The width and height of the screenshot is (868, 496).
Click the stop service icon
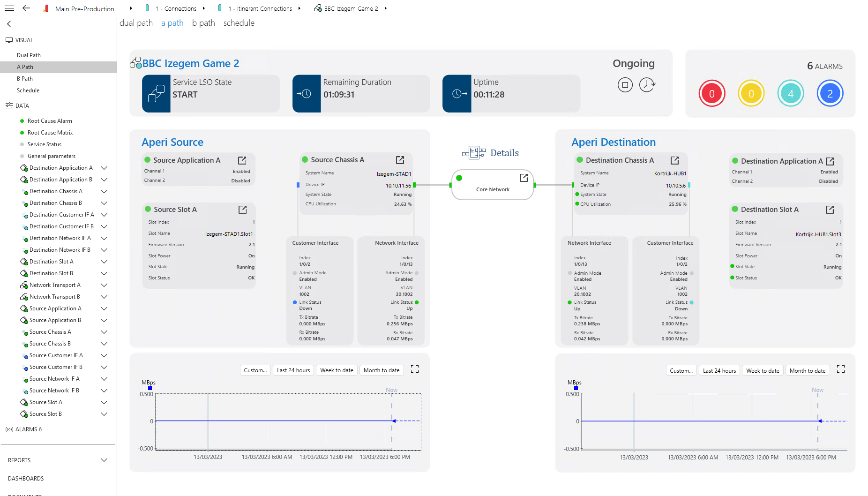(625, 85)
